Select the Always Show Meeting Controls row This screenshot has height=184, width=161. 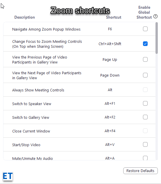coord(79,90)
